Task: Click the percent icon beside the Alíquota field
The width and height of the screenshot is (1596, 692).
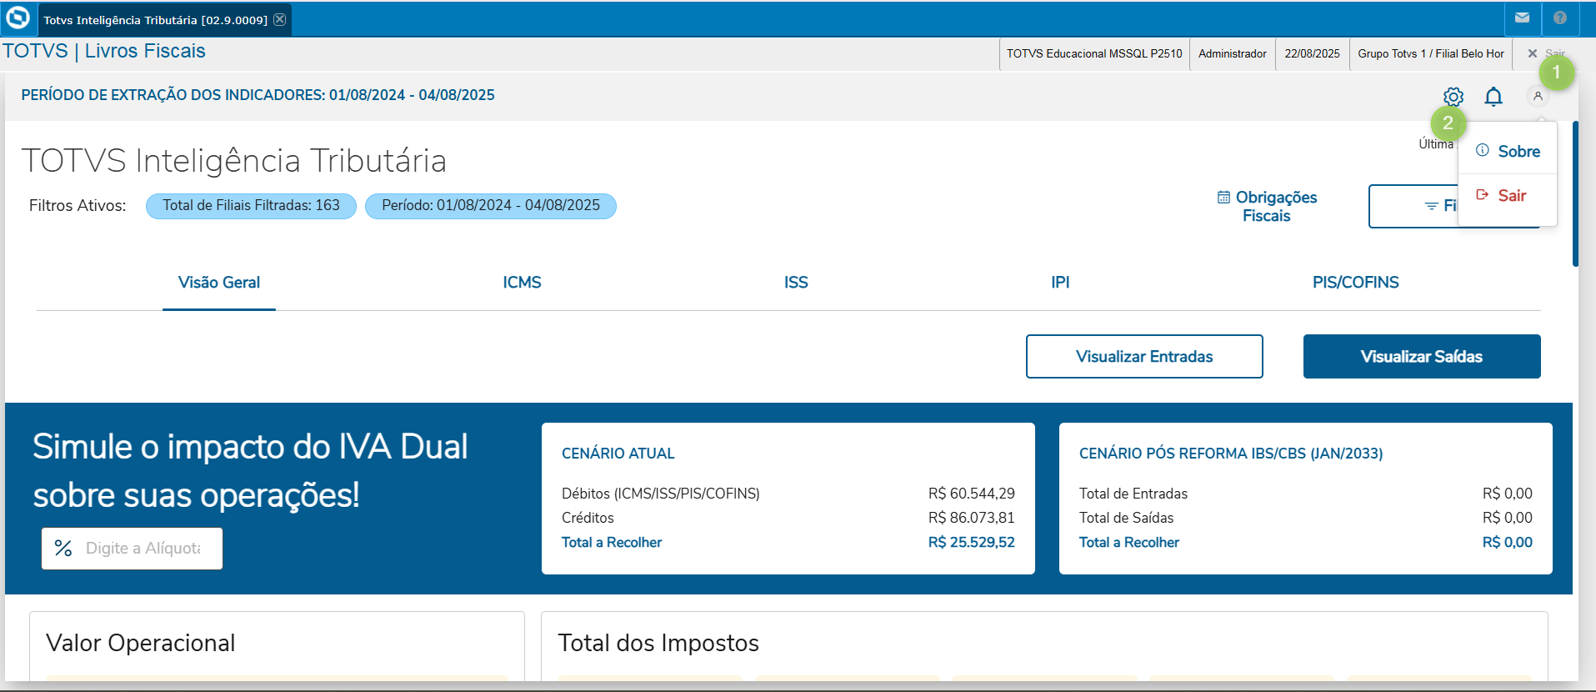Action: (x=63, y=548)
